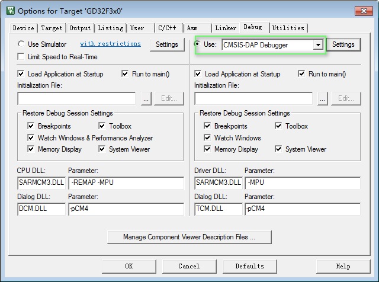Switch to the Device tab

tap(24, 28)
